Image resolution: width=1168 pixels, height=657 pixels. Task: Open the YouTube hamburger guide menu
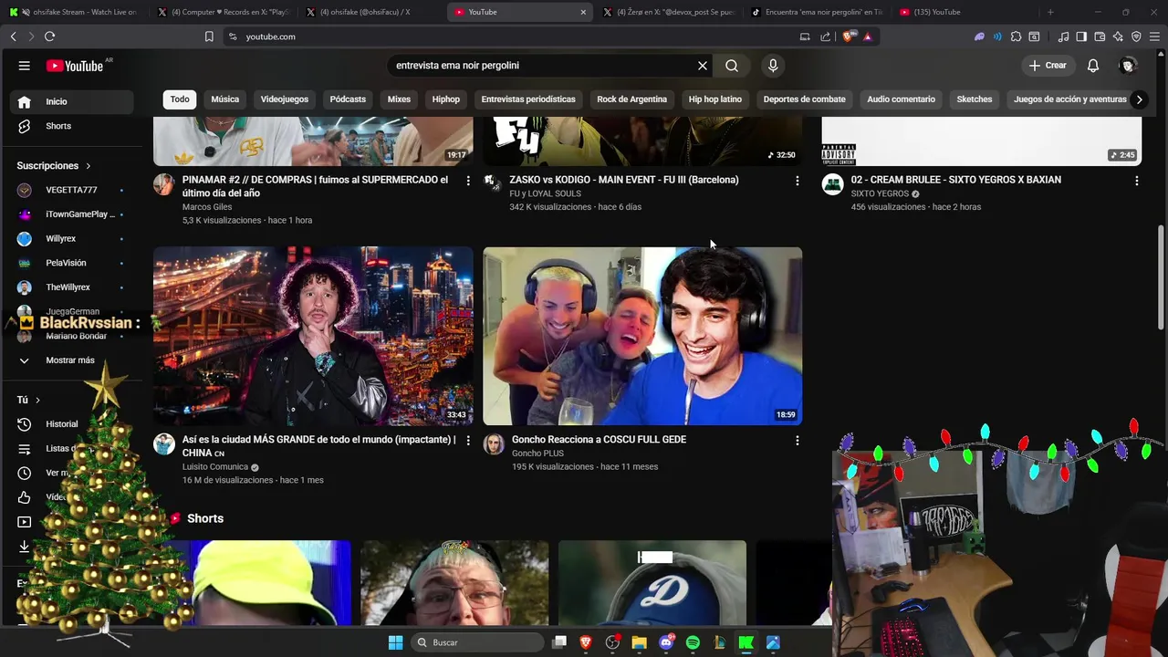pyautogui.click(x=25, y=66)
